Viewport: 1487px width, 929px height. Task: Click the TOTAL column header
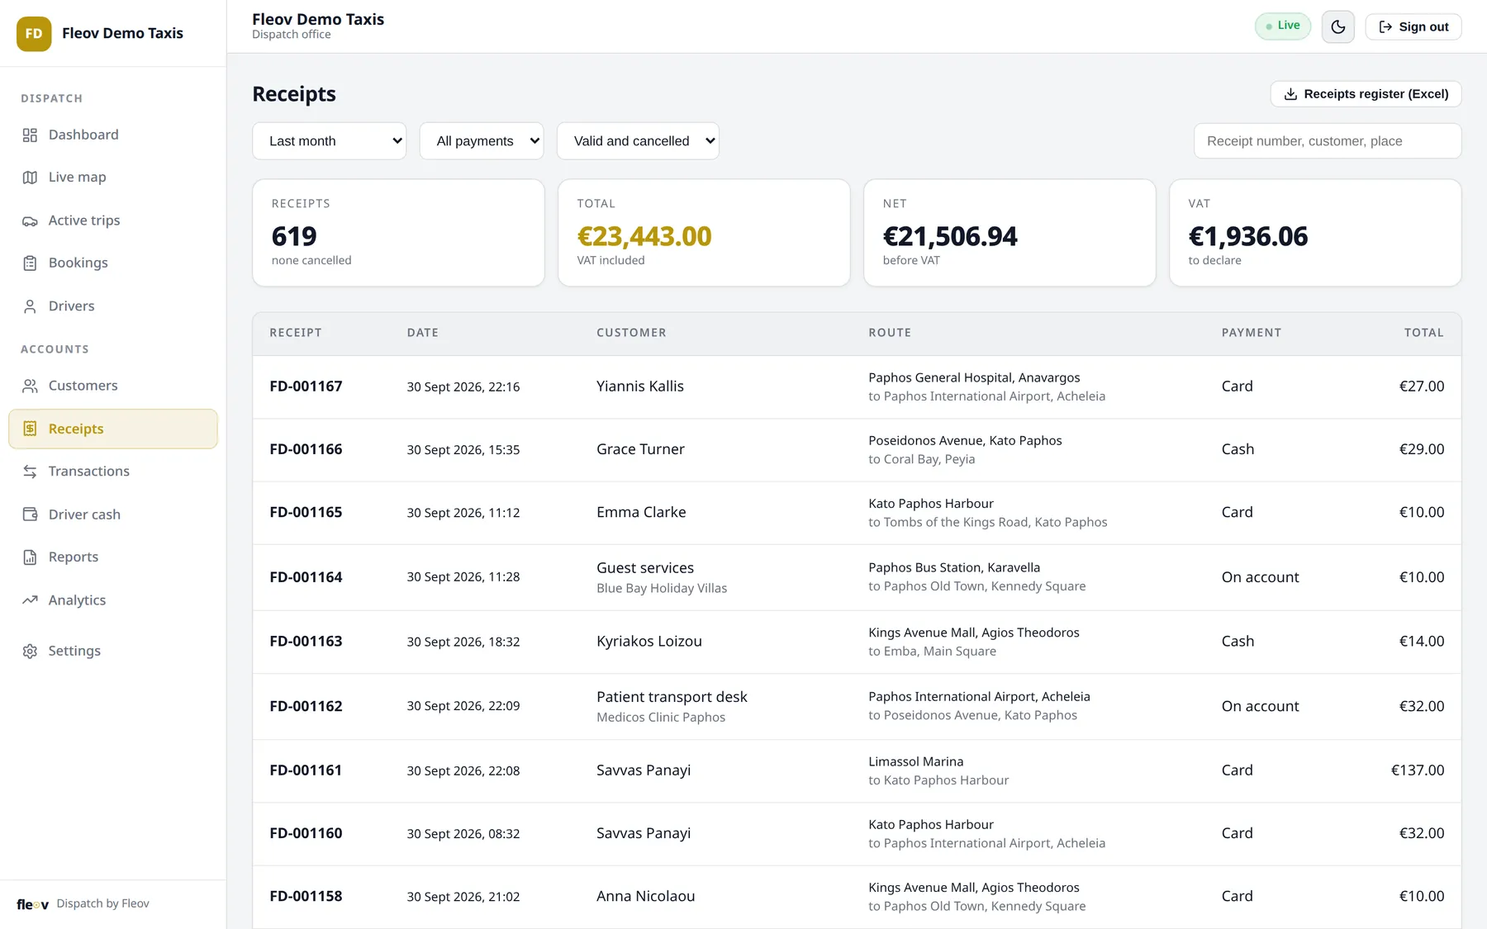click(x=1423, y=333)
